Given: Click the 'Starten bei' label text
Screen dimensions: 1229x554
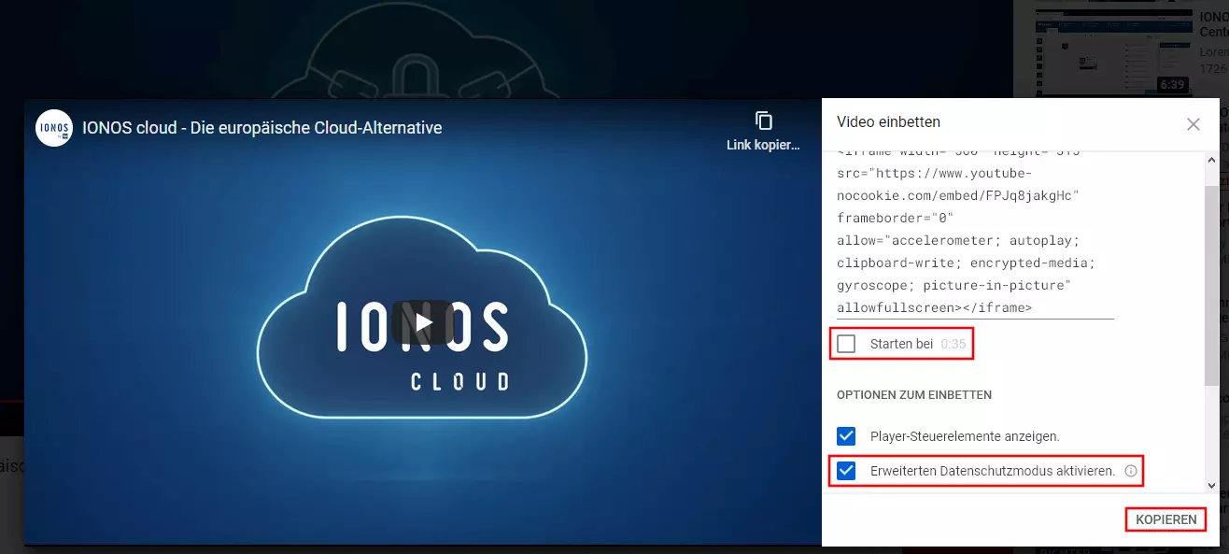Looking at the screenshot, I should [x=901, y=344].
